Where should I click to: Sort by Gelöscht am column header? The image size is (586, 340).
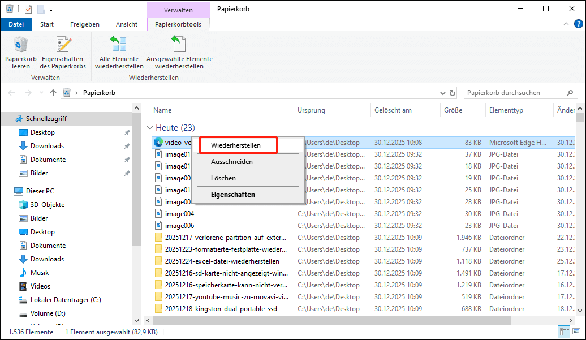(393, 110)
